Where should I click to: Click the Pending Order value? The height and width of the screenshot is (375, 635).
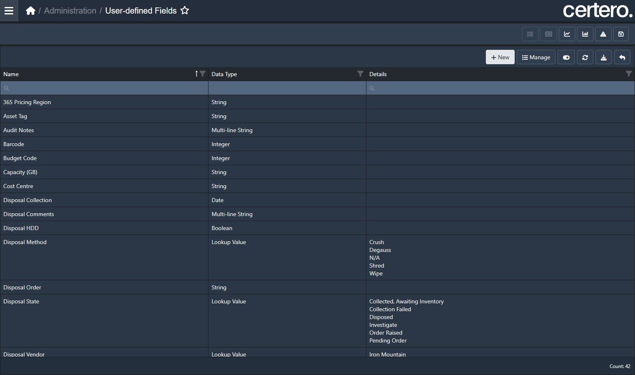388,340
